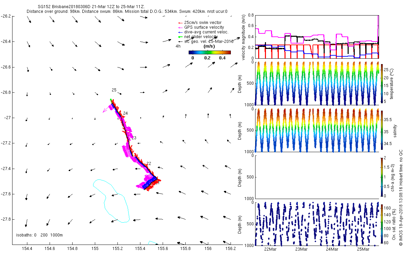This screenshot has width=405, height=253.
Task: Click the map longitude tick '155.2'
Action: click(117, 249)
